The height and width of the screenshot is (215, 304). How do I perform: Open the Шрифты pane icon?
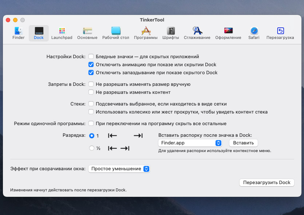click(171, 33)
